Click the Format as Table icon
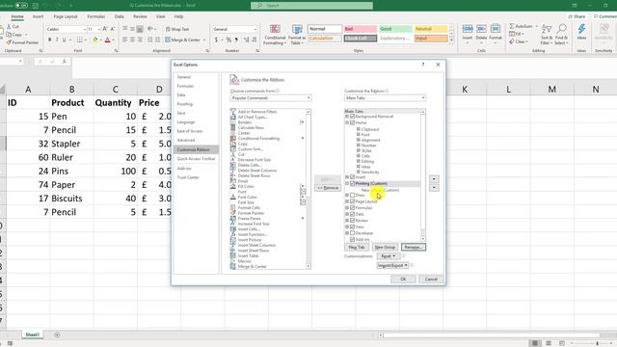Screen dimensions: 617x347 [297, 29]
